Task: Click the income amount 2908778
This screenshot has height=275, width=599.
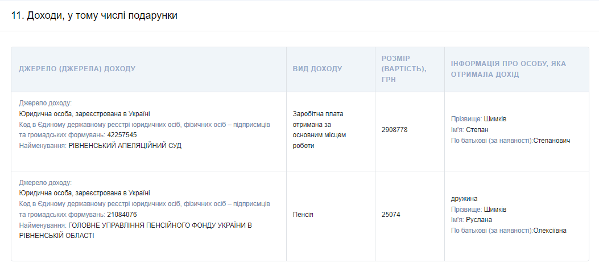Action: click(x=394, y=130)
